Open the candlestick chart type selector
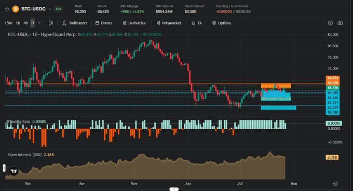353x191 pixels. 51,23
